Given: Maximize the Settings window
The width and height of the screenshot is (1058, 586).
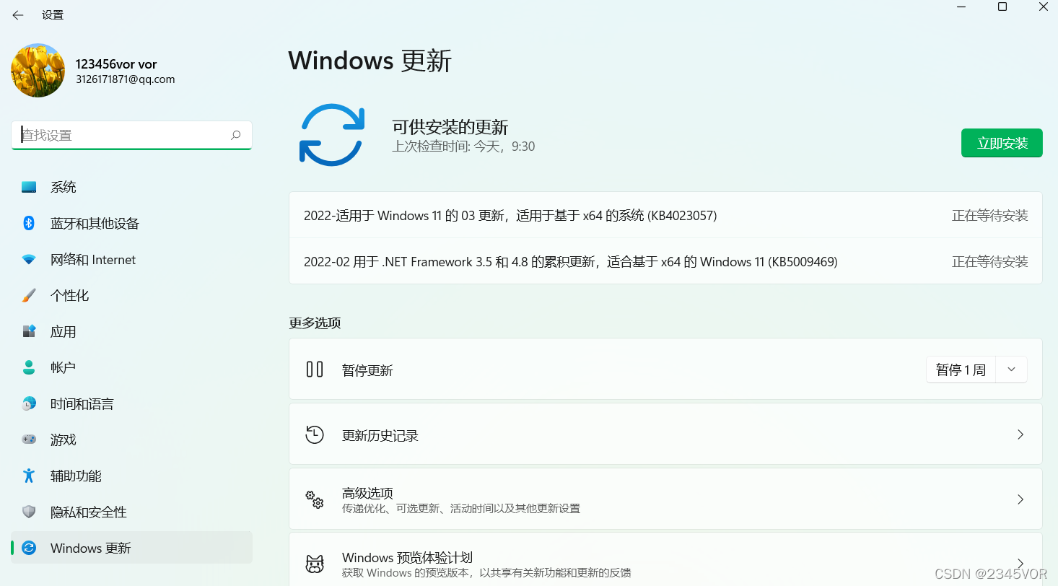Looking at the screenshot, I should pyautogui.click(x=1002, y=7).
